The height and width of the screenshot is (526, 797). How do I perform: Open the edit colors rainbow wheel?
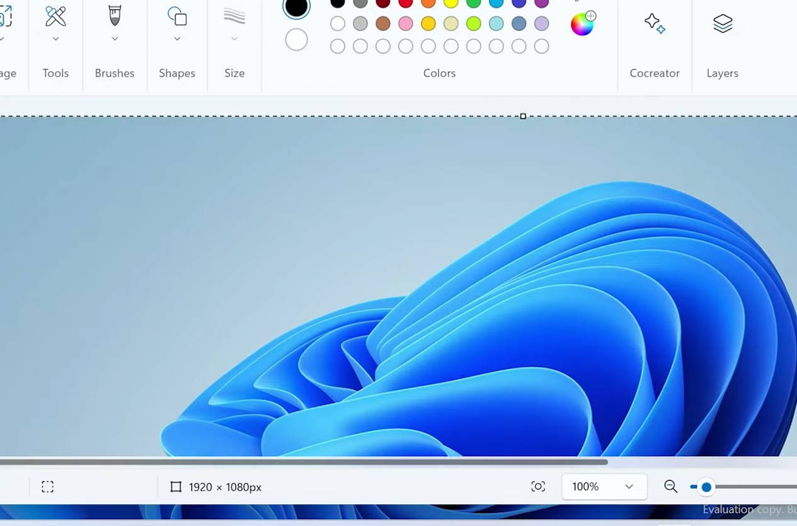point(582,24)
